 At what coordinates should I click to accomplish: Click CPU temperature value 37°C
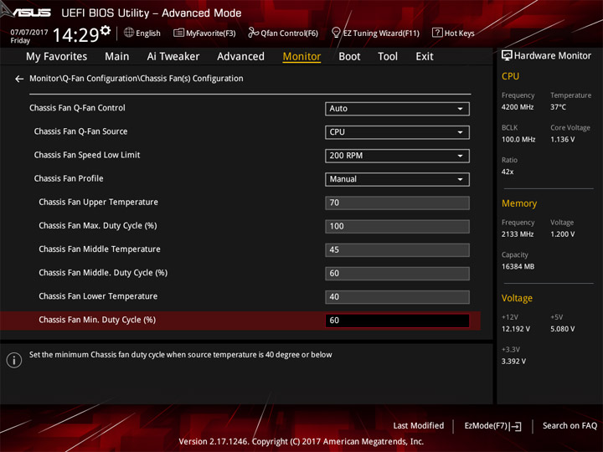click(x=558, y=107)
